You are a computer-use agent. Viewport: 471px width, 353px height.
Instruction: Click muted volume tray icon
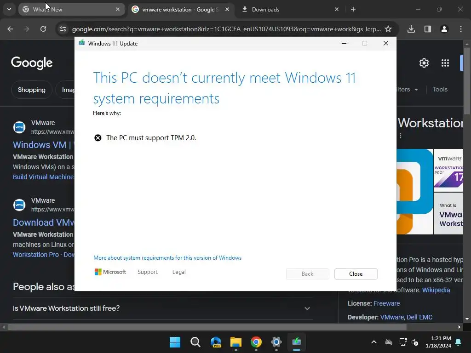pyautogui.click(x=415, y=342)
